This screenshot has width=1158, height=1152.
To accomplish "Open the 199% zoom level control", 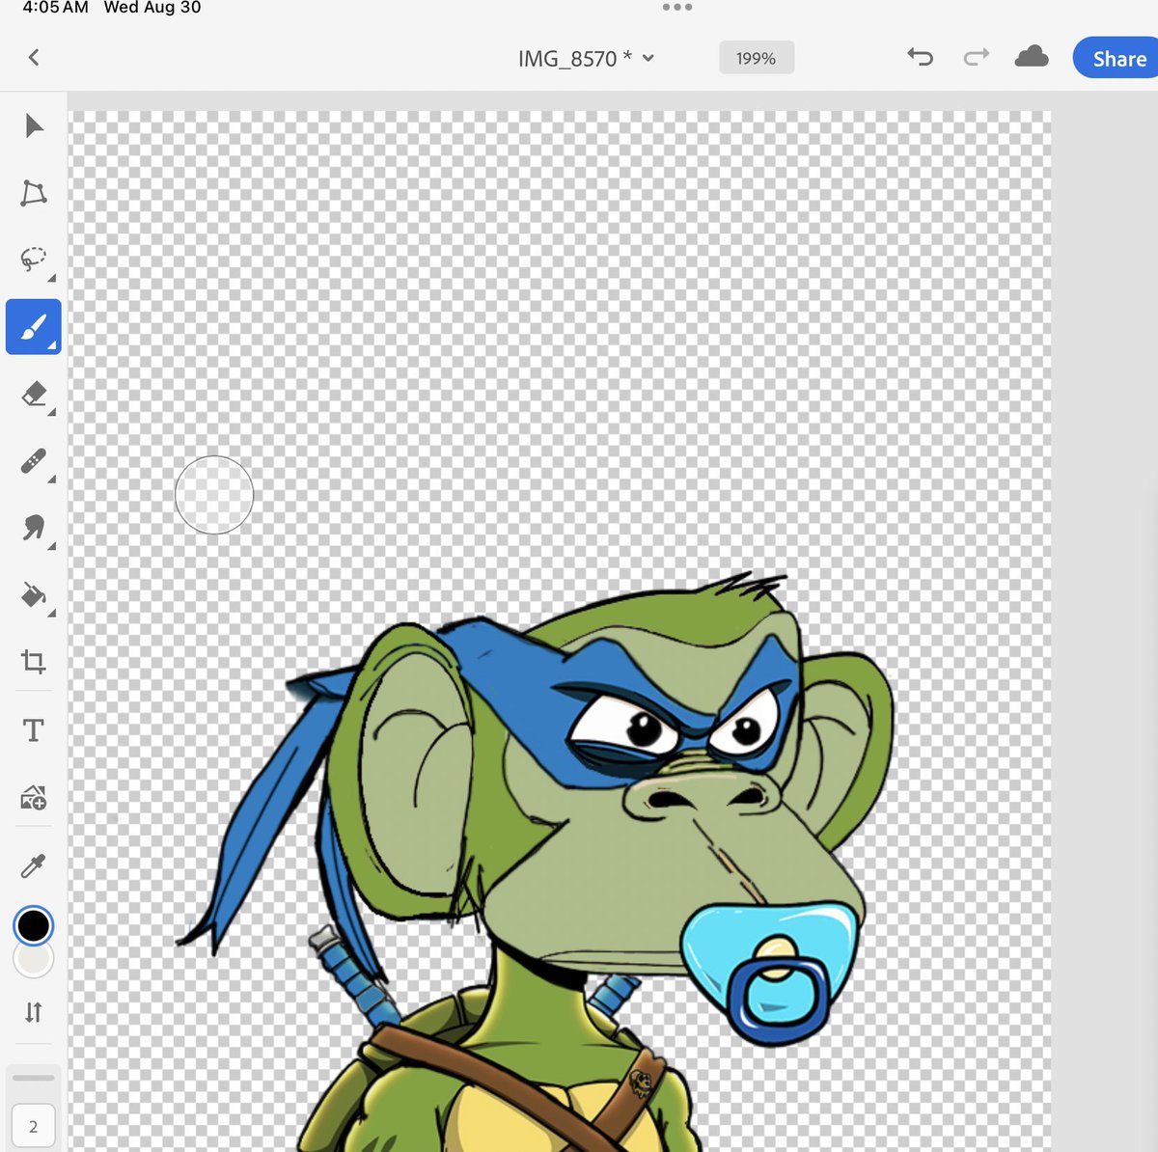I will 757,58.
